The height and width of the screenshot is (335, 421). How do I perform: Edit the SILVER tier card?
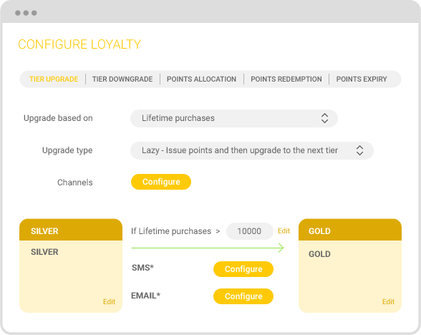pyautogui.click(x=109, y=302)
